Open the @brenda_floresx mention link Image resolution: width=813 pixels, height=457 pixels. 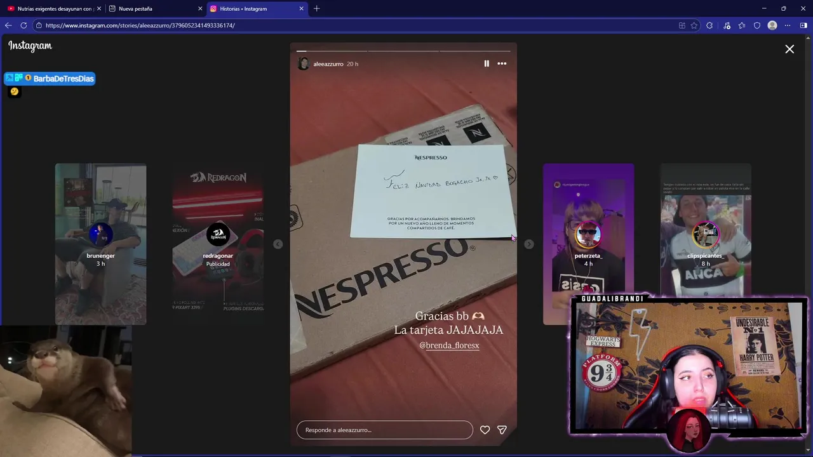point(449,345)
